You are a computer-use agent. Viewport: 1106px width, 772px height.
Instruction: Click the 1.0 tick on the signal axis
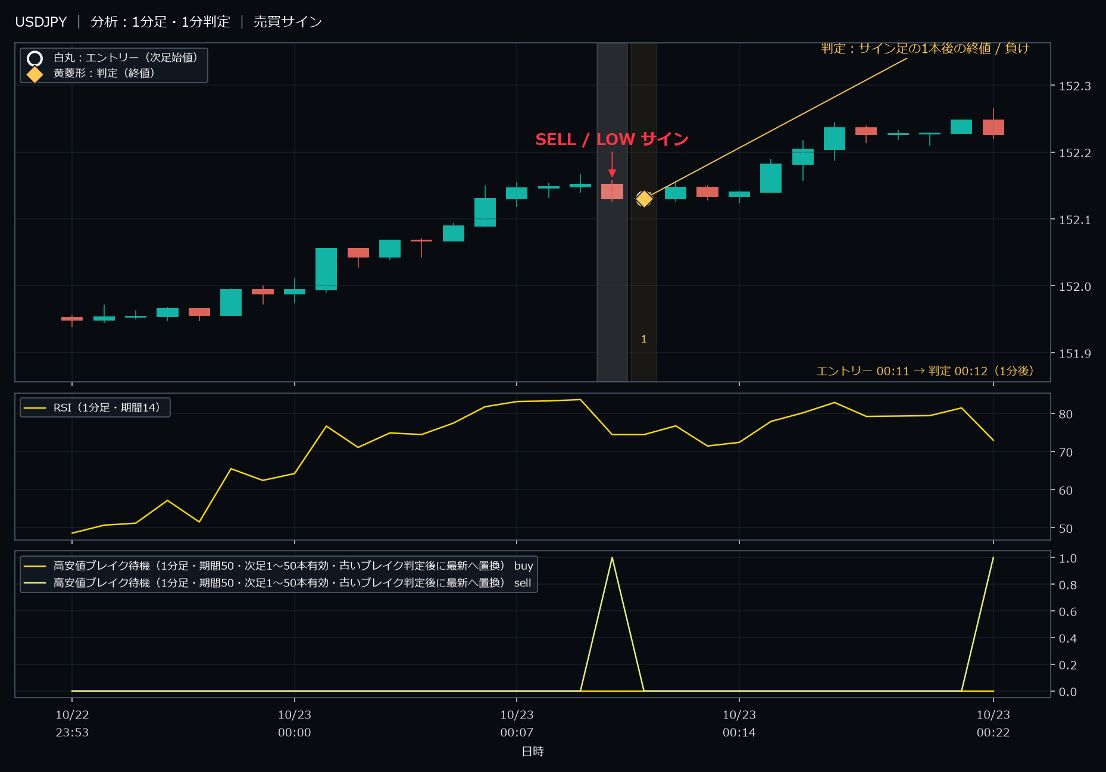pyautogui.click(x=1068, y=558)
